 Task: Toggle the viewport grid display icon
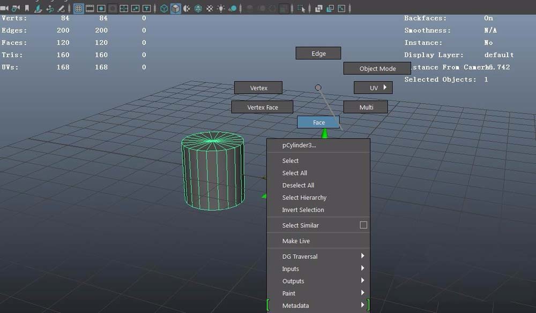pyautogui.click(x=78, y=9)
